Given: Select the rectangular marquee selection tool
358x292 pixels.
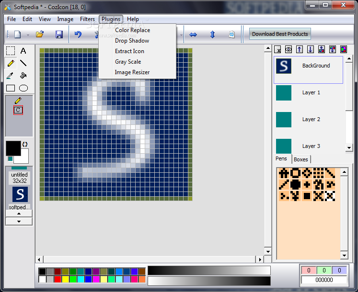Looking at the screenshot, I should pyautogui.click(x=11, y=51).
